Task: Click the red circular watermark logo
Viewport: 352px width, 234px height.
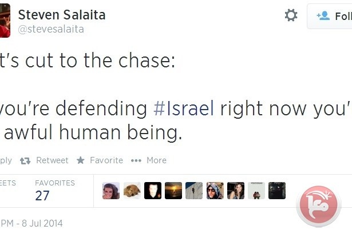Action: click(319, 205)
